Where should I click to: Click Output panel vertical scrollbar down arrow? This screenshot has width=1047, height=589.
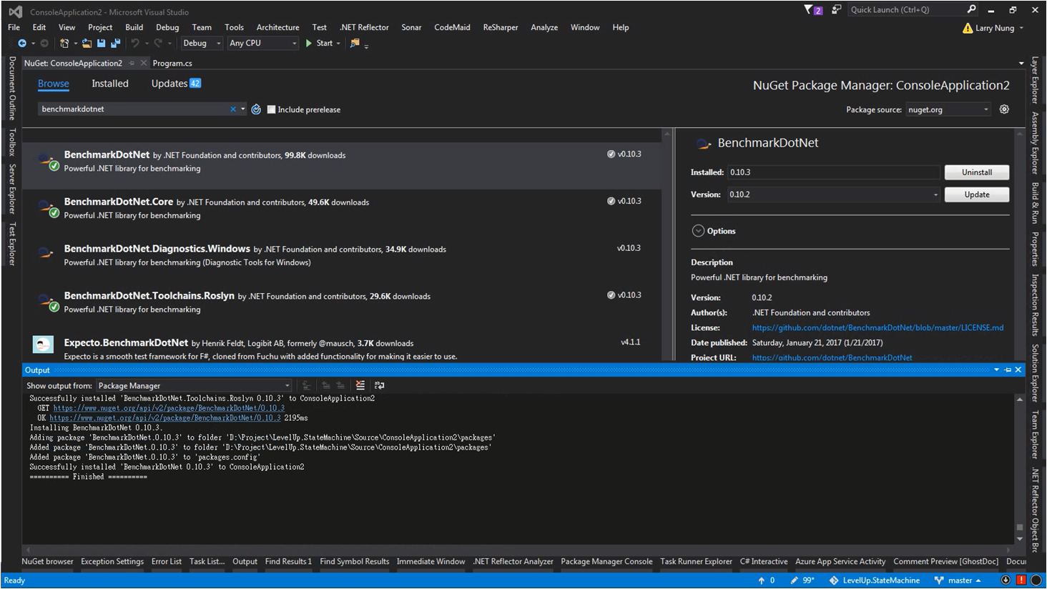pyautogui.click(x=1020, y=538)
